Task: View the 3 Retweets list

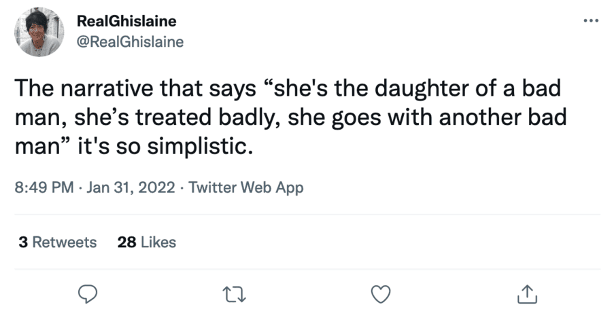Action: click(x=58, y=242)
